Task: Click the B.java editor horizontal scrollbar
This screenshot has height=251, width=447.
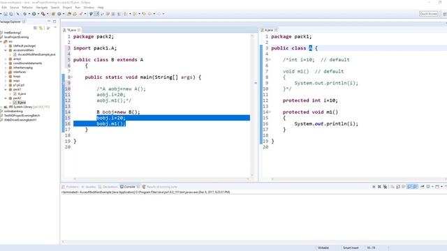Action: (161, 178)
